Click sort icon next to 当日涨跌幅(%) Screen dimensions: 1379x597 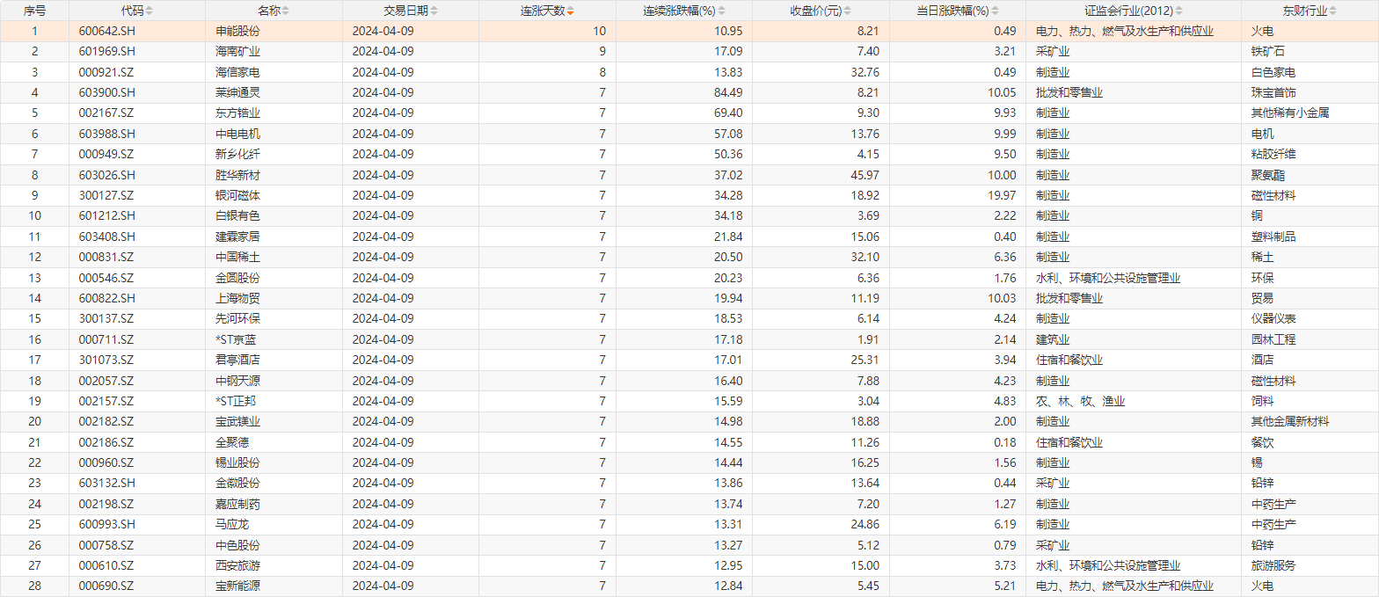coord(996,11)
